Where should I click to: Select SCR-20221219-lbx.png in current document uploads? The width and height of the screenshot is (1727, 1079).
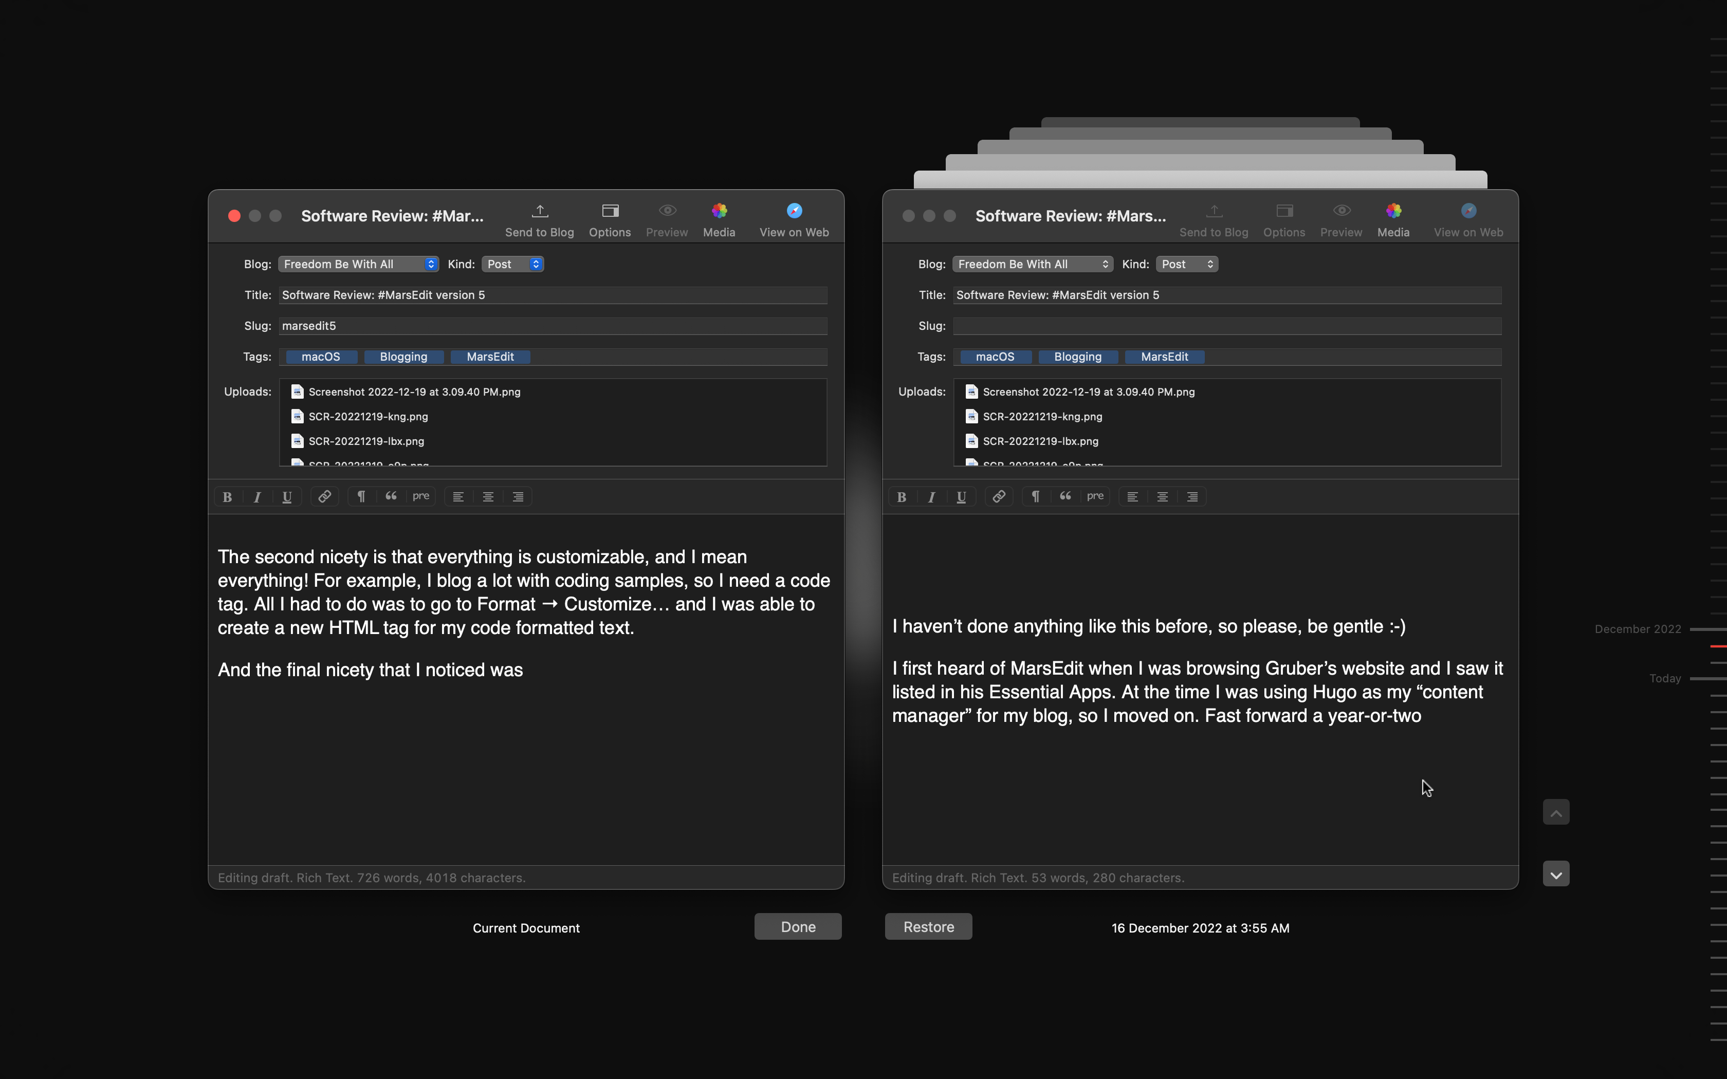pyautogui.click(x=358, y=442)
